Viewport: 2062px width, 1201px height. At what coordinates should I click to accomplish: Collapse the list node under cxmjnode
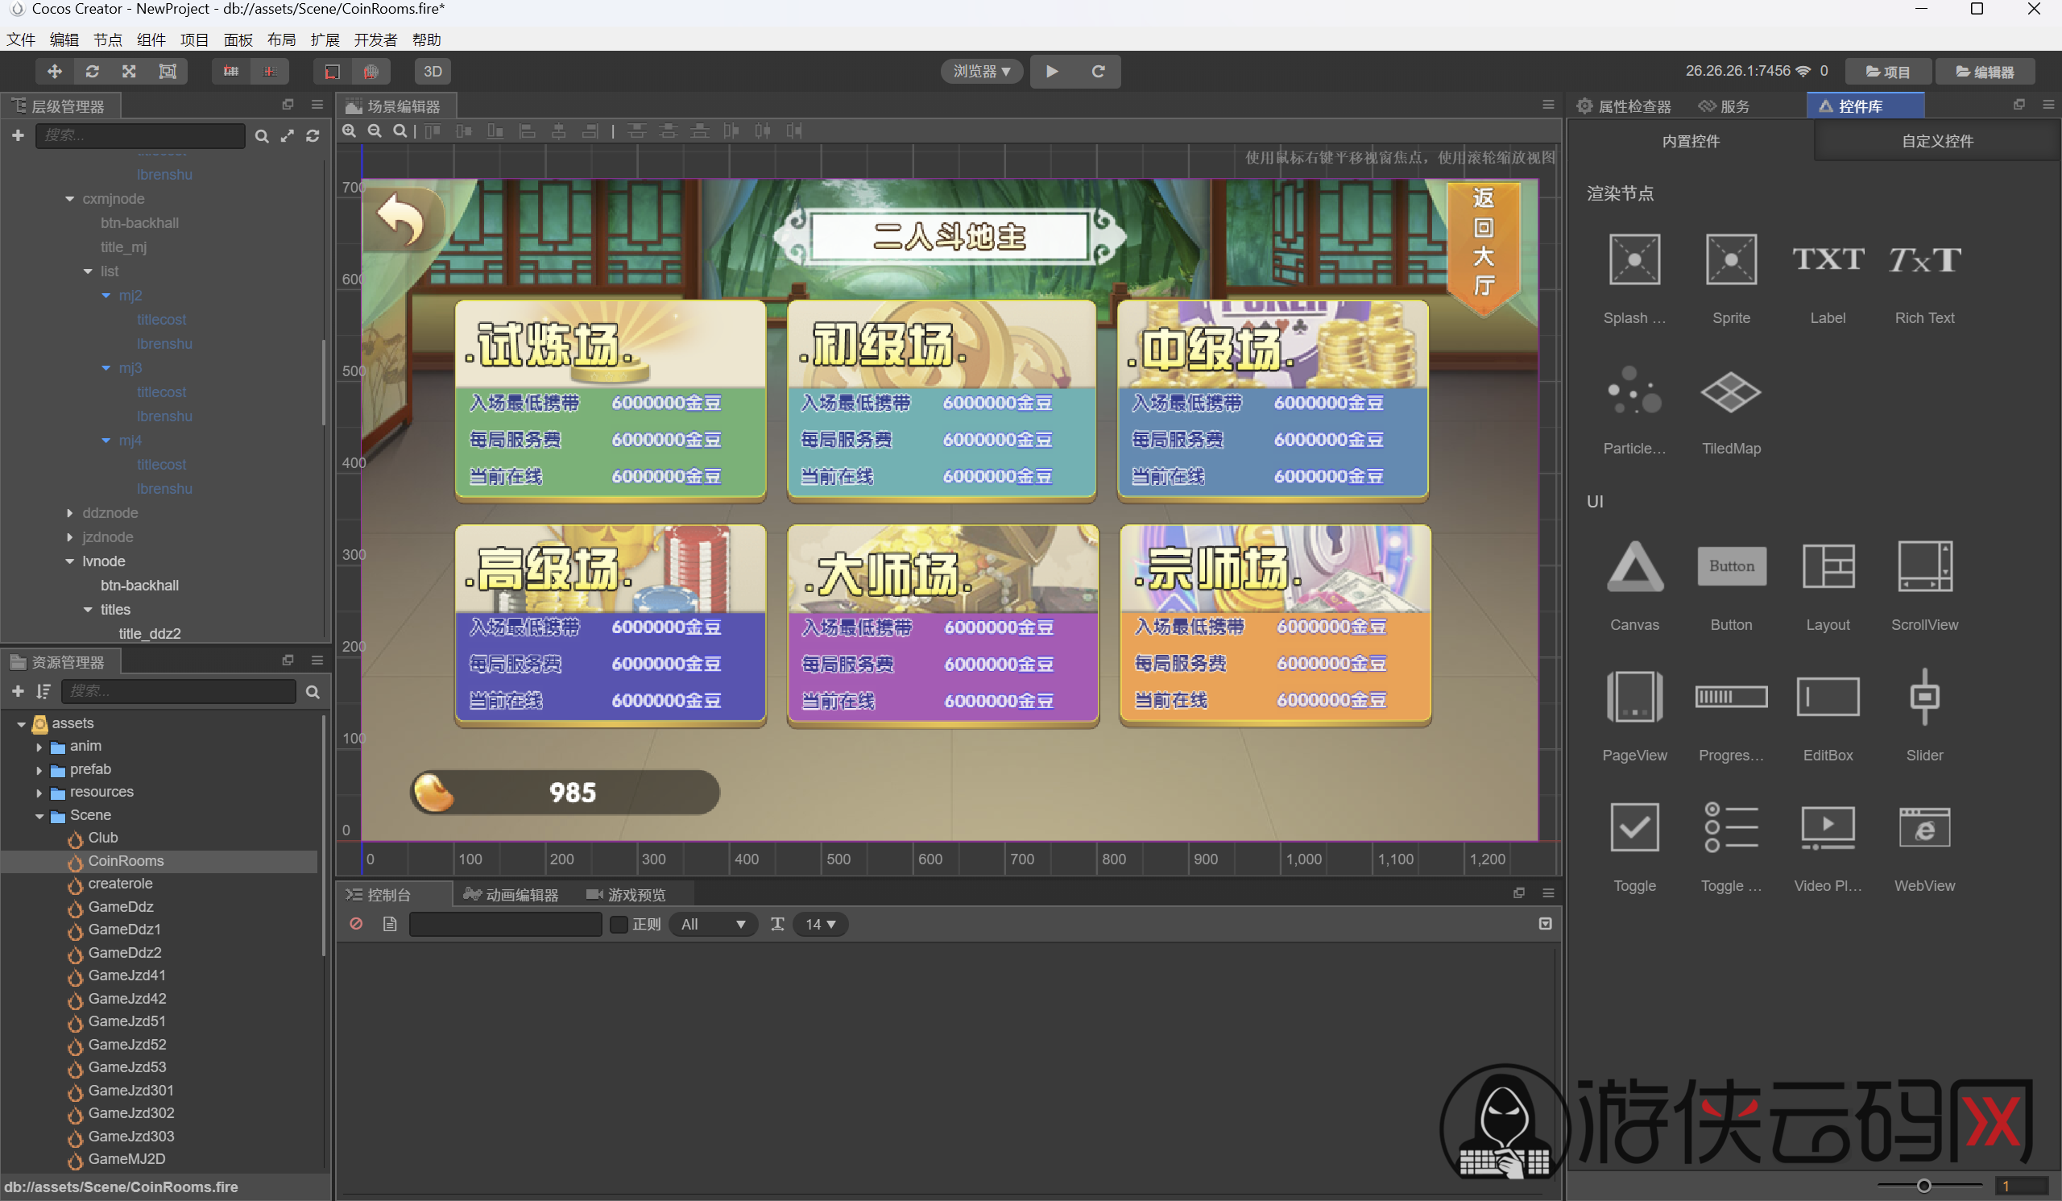tap(88, 271)
